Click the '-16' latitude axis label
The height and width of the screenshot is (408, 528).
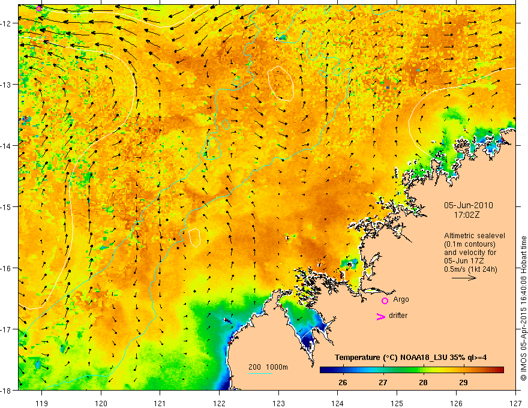point(7,268)
